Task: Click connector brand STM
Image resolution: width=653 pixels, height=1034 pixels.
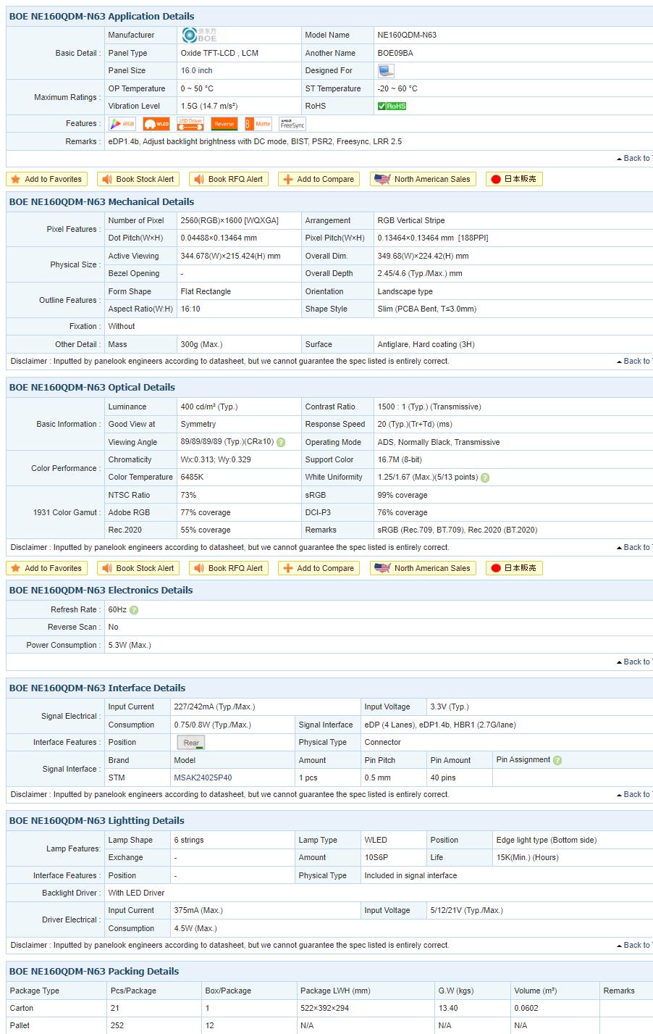Action: point(117,778)
